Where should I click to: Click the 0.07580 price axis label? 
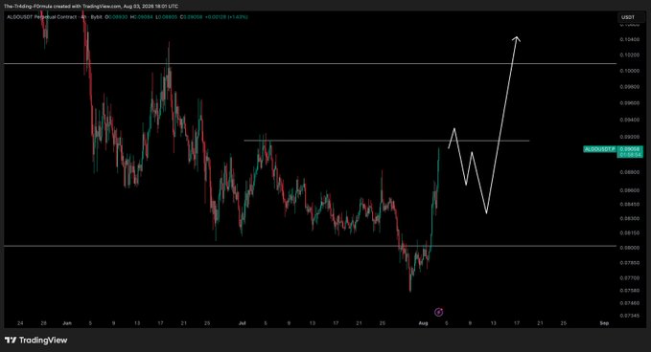point(629,290)
